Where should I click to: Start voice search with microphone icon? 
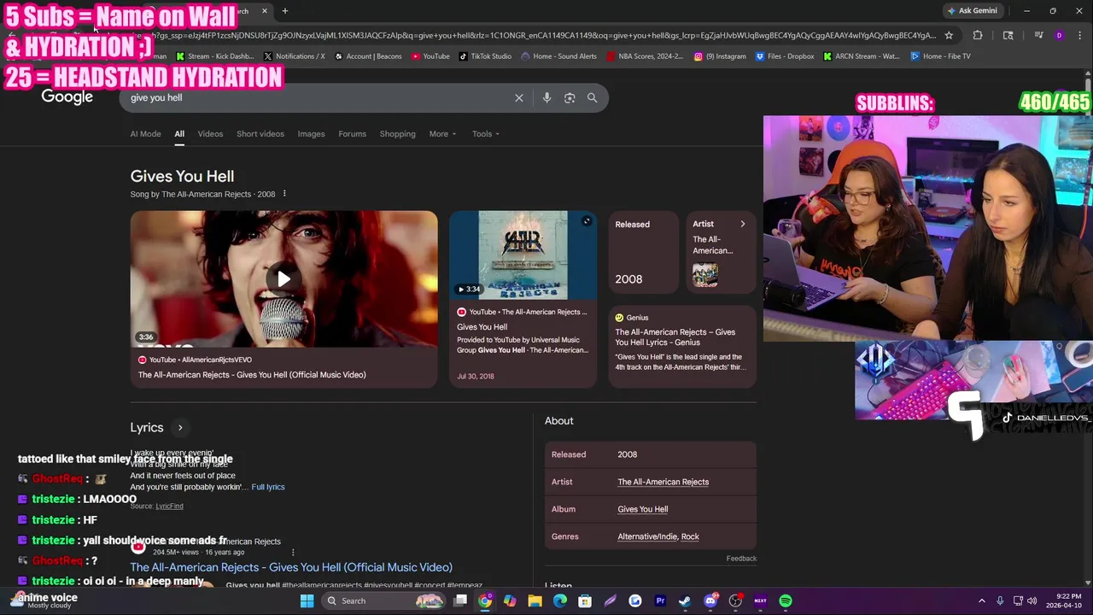tap(546, 97)
